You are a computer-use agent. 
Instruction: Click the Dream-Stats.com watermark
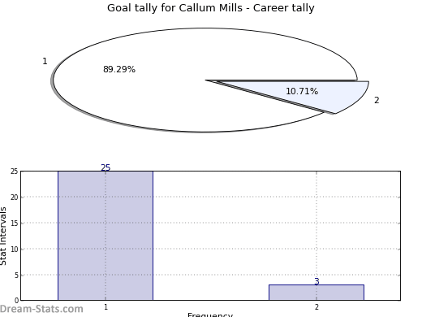tap(41, 309)
